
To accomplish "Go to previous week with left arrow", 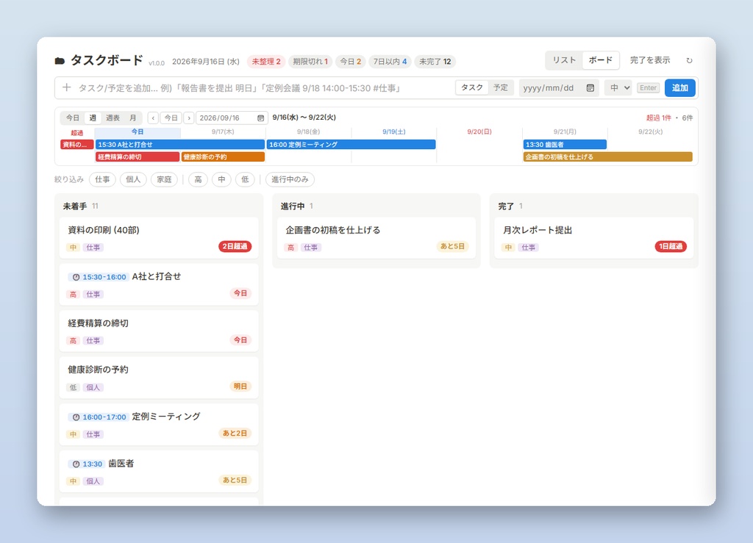I will point(153,118).
